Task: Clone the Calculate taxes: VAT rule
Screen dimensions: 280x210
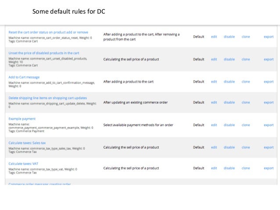Action: [246, 168]
